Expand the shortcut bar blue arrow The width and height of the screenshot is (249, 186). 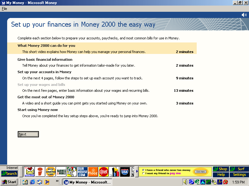137,171
